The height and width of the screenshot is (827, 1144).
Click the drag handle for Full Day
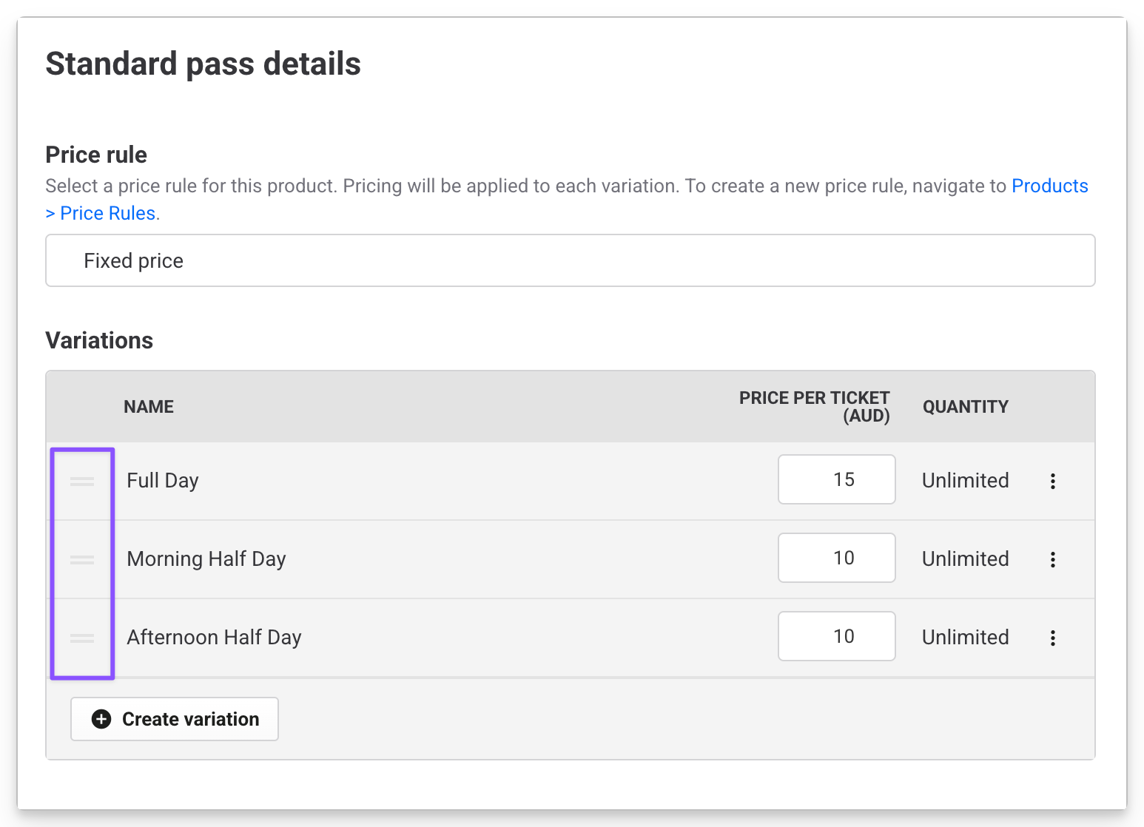pyautogui.click(x=82, y=482)
